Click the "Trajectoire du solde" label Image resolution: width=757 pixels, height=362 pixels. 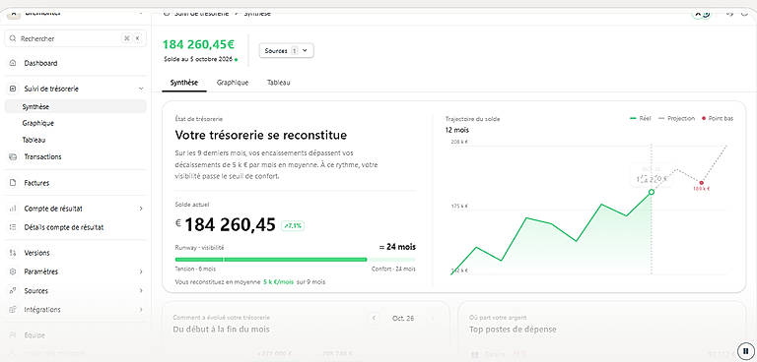473,119
